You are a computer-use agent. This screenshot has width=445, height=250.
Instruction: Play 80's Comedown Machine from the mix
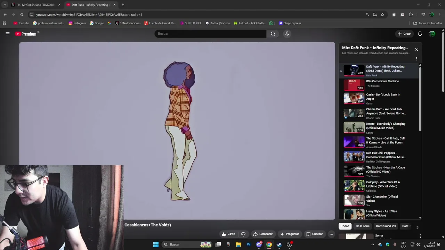click(379, 85)
